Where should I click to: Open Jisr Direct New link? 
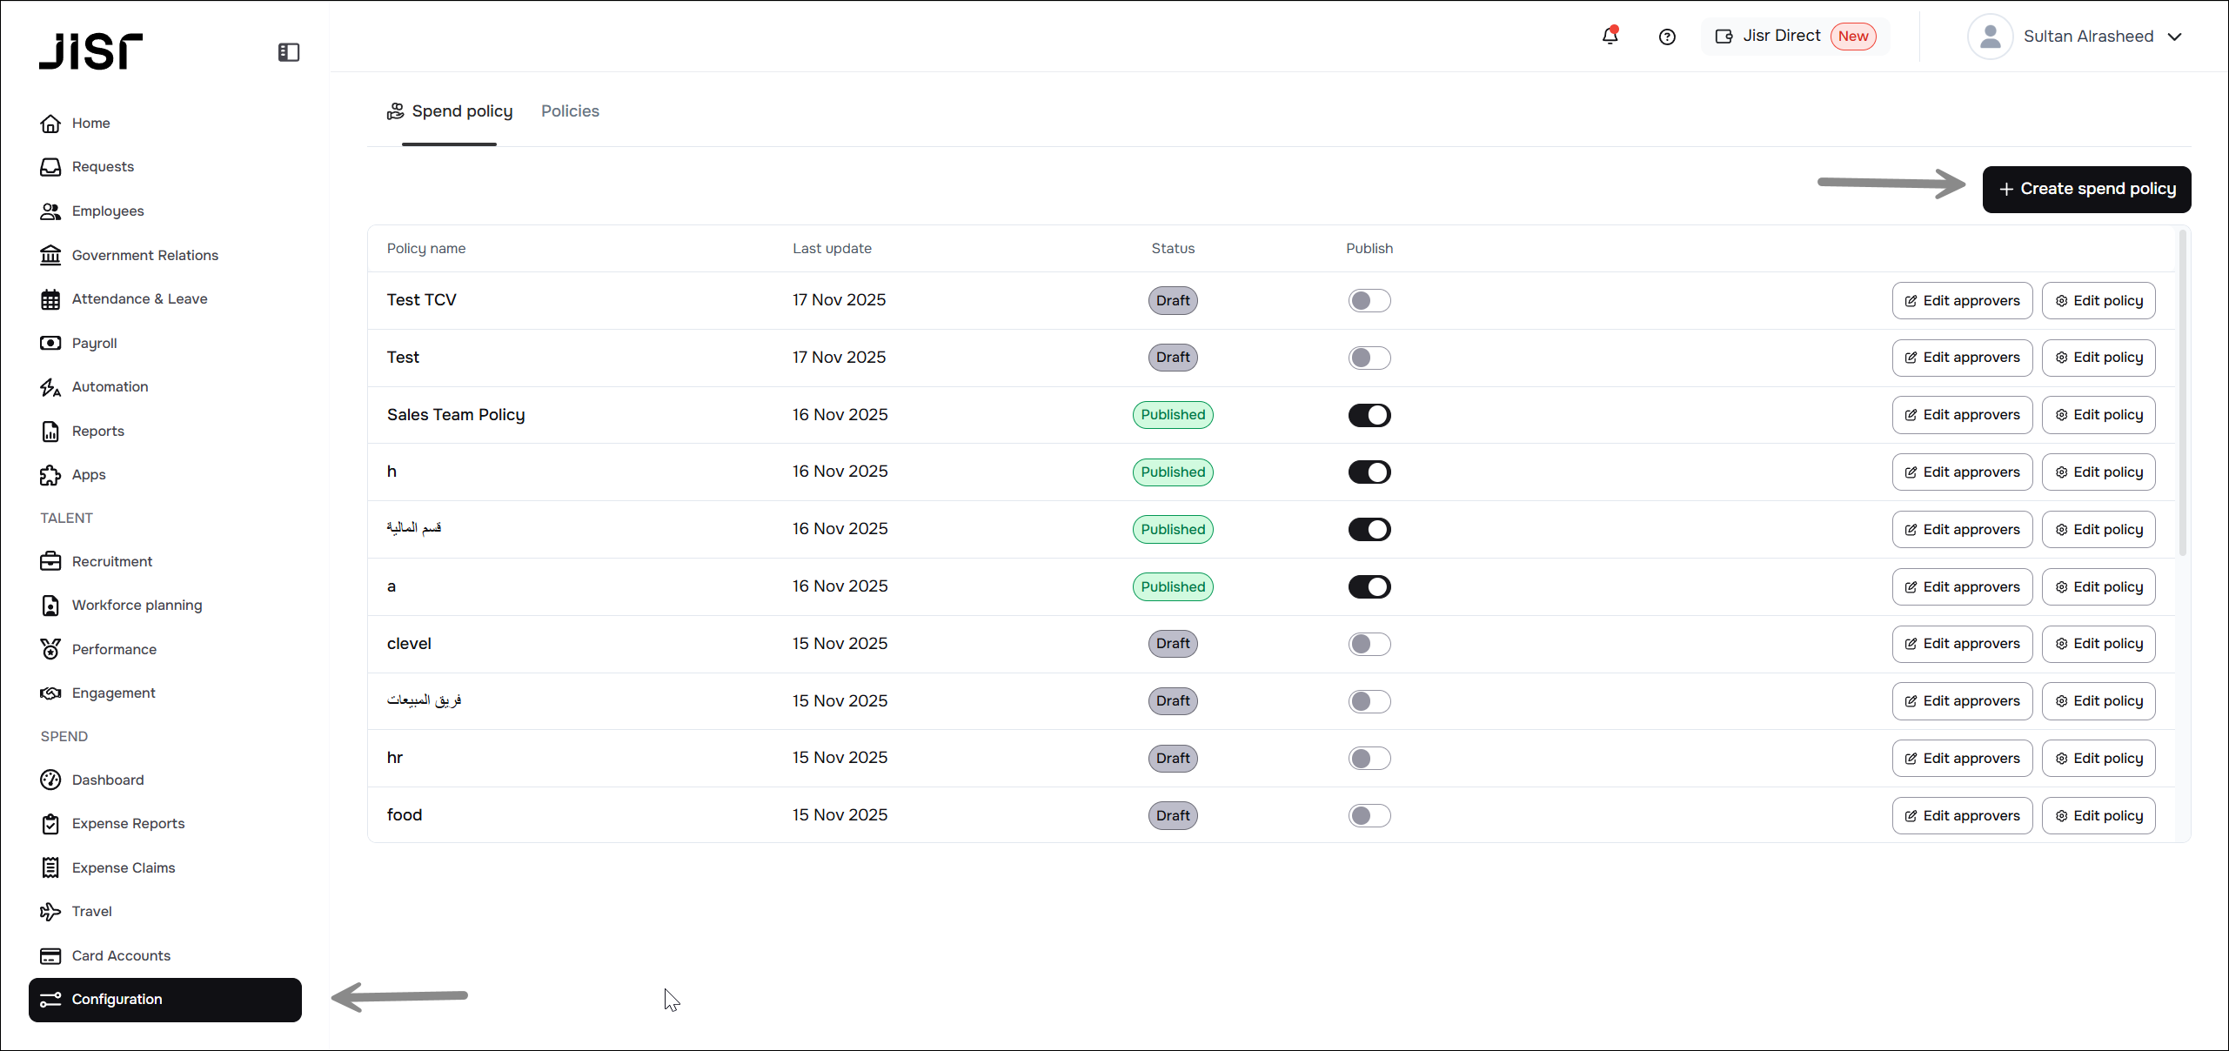tap(1794, 37)
